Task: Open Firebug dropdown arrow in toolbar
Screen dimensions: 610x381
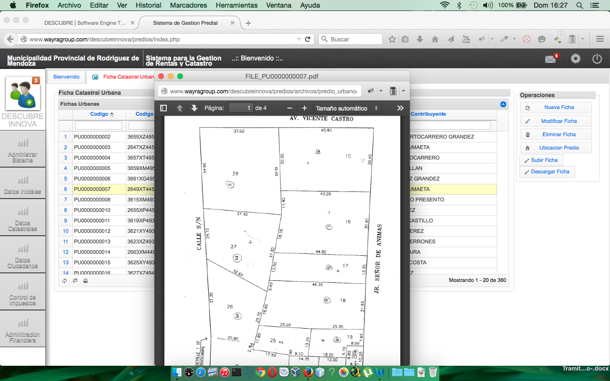Action: pyautogui.click(x=491, y=40)
